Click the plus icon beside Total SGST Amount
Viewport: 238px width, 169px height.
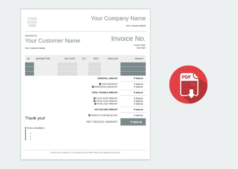point(95,98)
